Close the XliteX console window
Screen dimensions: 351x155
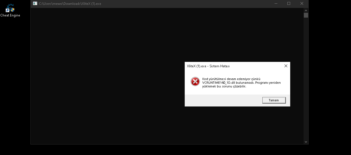click(x=302, y=4)
